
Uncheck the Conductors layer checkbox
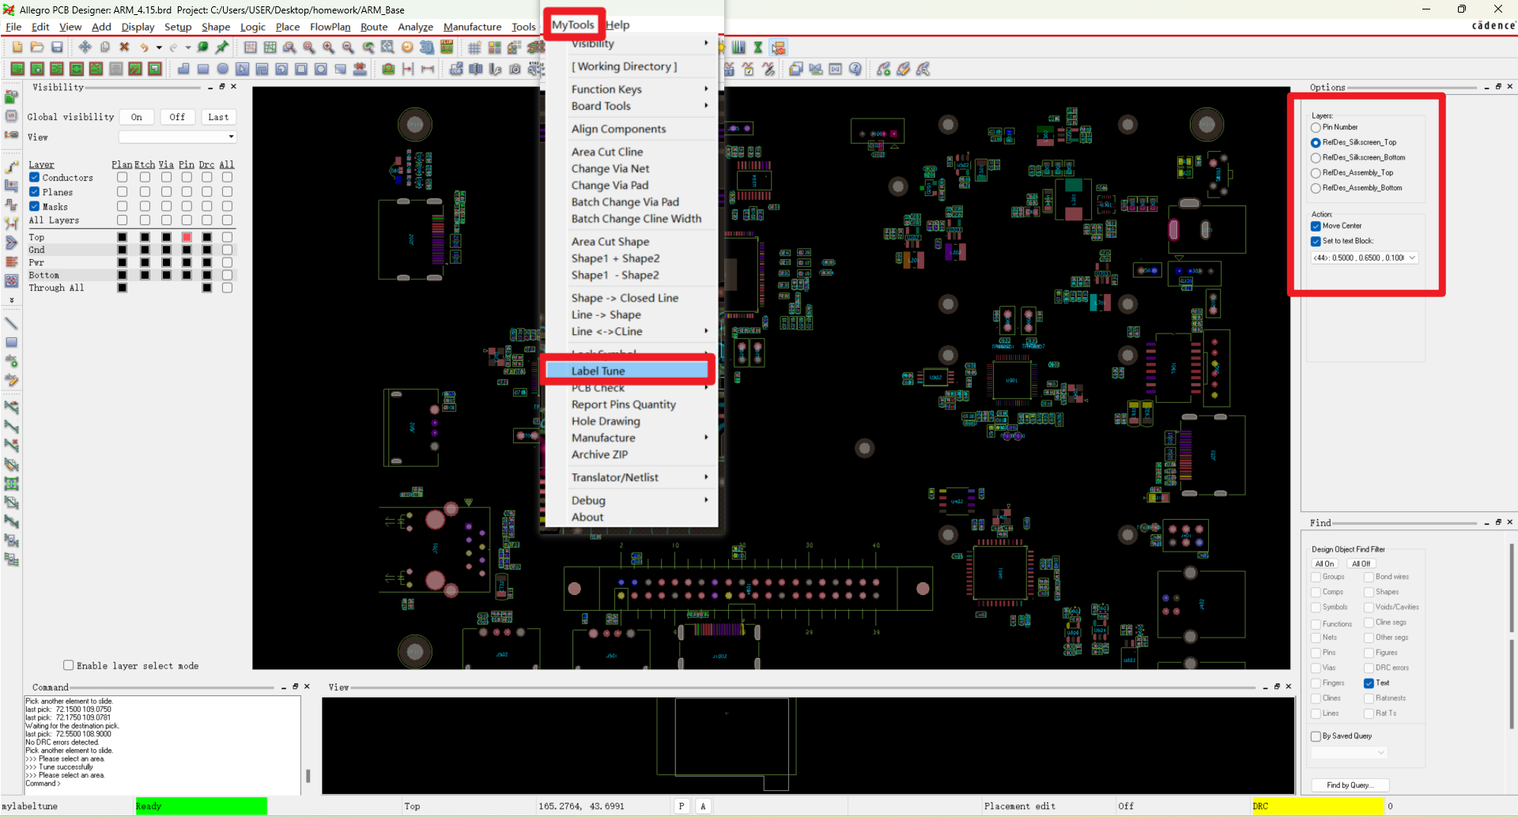coord(35,178)
